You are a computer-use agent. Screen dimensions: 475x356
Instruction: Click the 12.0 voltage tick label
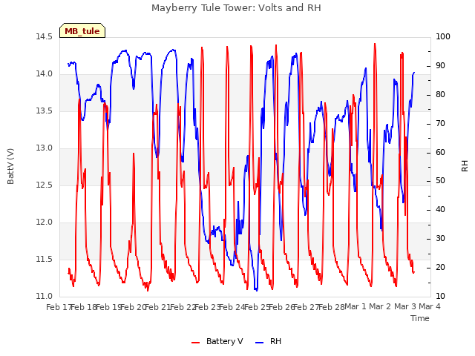(x=45, y=222)
